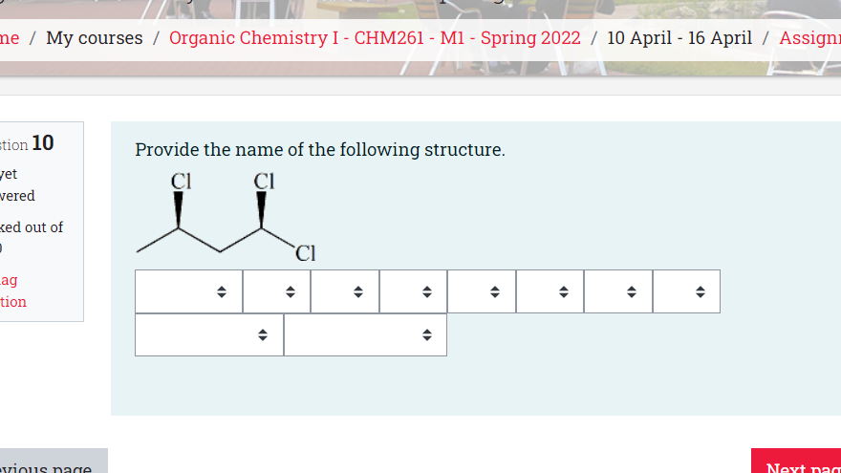Click My courses breadcrumb item
Screen dimensions: 841x473
(95, 38)
